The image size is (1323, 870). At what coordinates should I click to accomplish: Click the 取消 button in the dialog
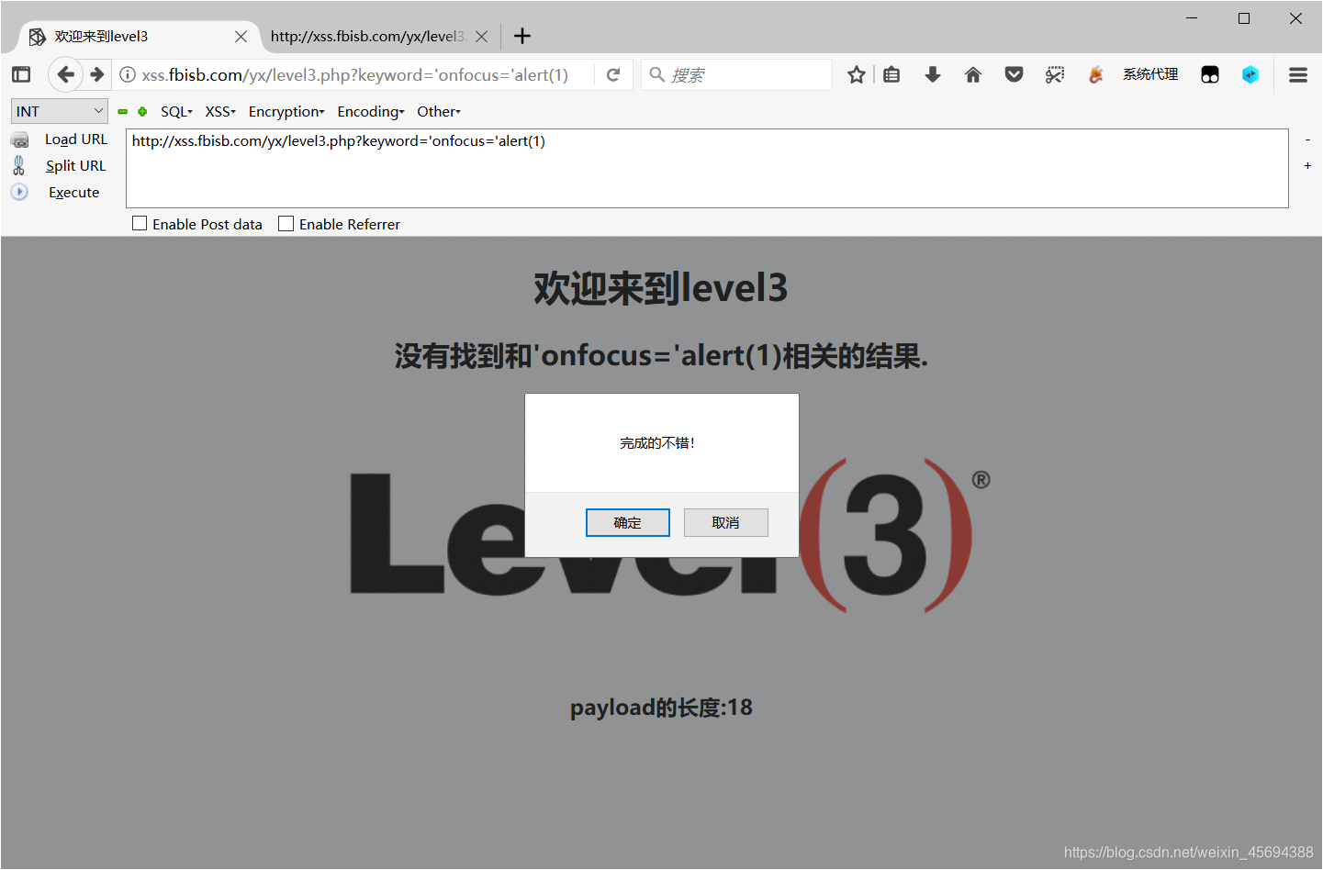726,522
